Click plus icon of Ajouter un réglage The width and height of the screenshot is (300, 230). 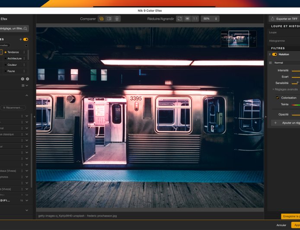[x=275, y=123]
